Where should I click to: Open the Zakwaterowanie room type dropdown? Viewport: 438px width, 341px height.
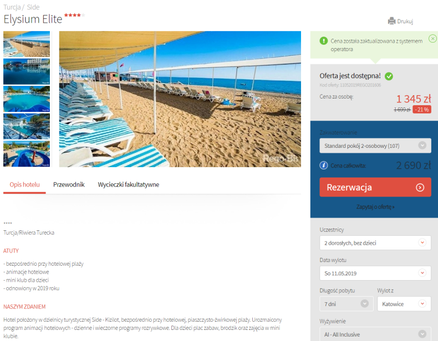coord(375,146)
